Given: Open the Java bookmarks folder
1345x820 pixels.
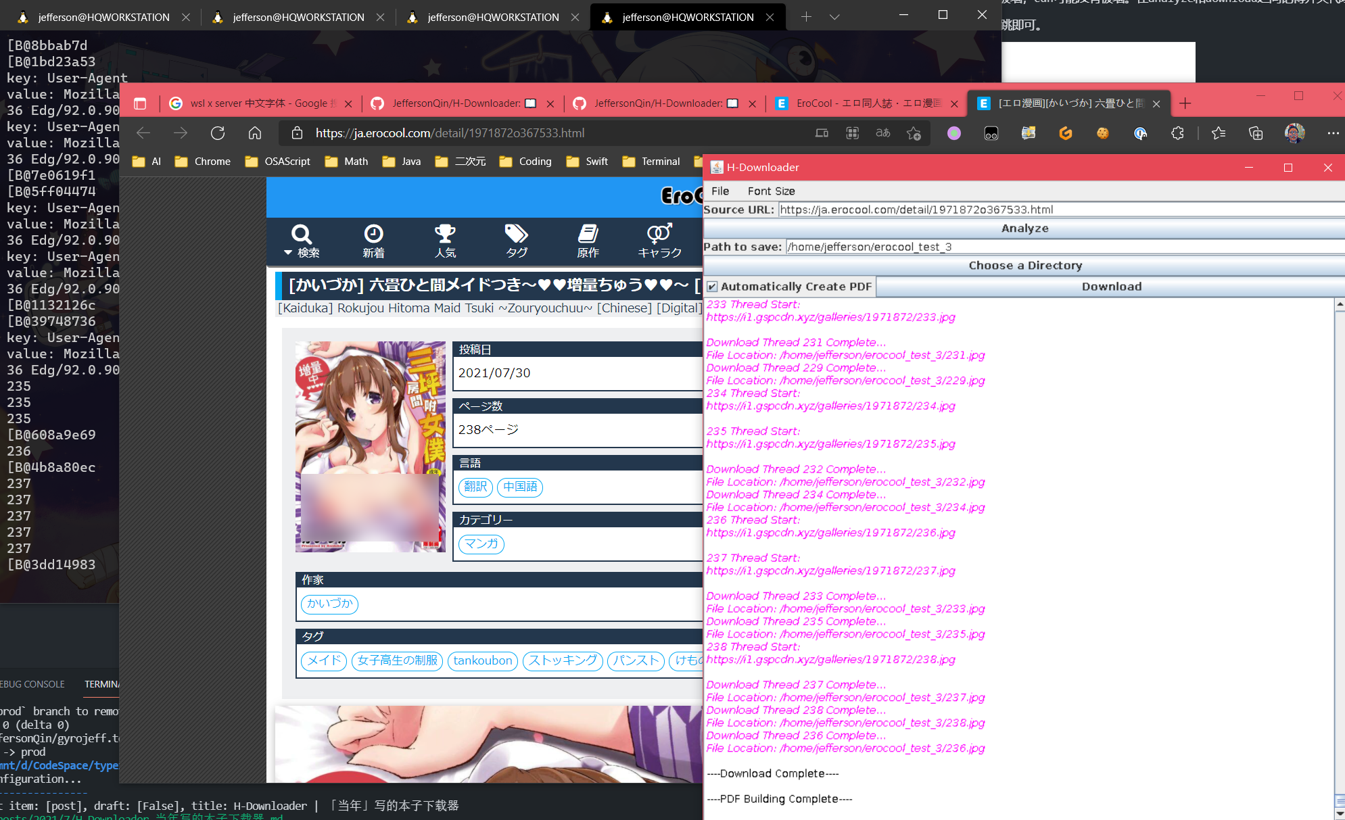Looking at the screenshot, I should [402, 162].
